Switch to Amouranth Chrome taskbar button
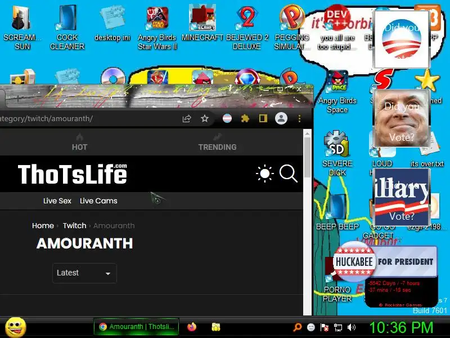Screen dimensions: 450x338 [136, 327]
